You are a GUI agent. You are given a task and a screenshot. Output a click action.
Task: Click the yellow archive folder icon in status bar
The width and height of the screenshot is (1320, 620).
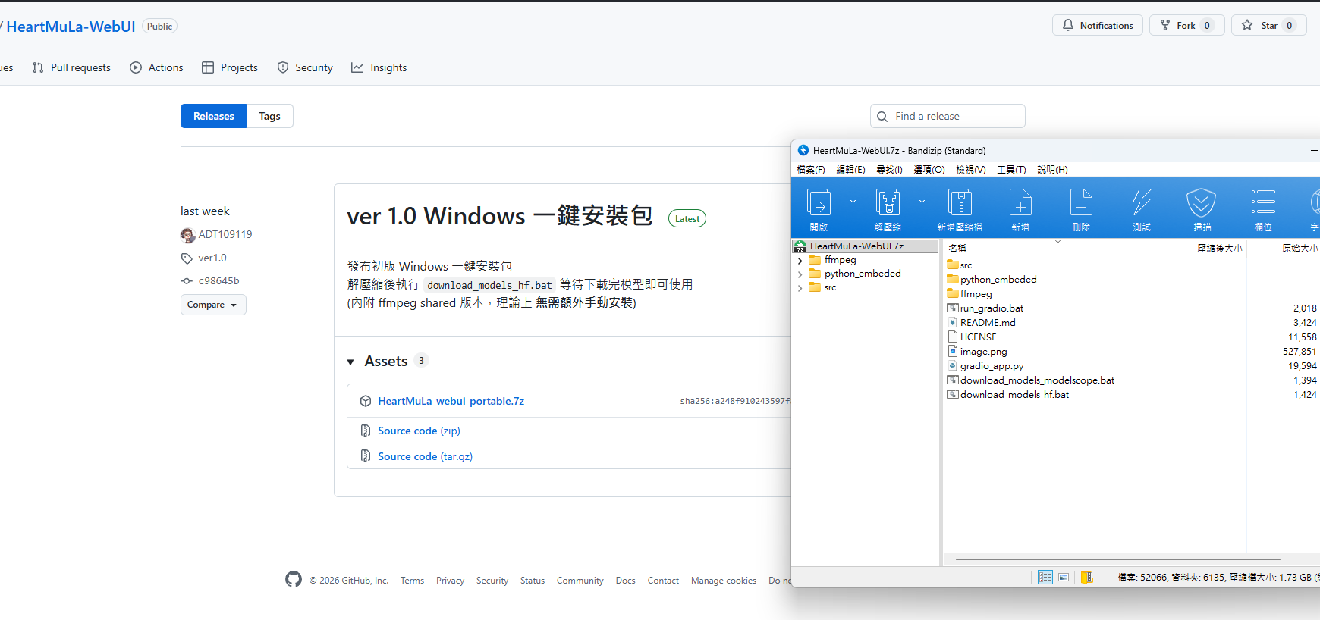1086,578
